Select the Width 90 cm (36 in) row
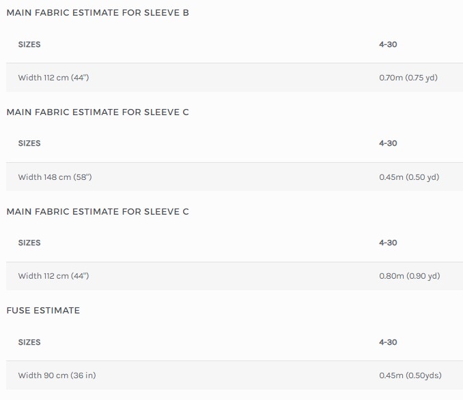463x400 pixels. click(x=234, y=375)
